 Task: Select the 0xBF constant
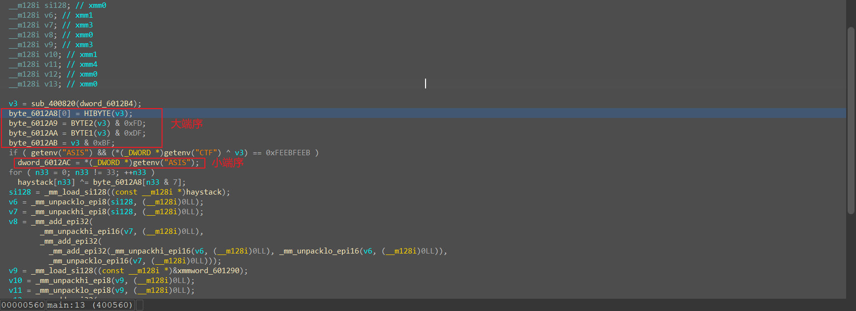102,143
